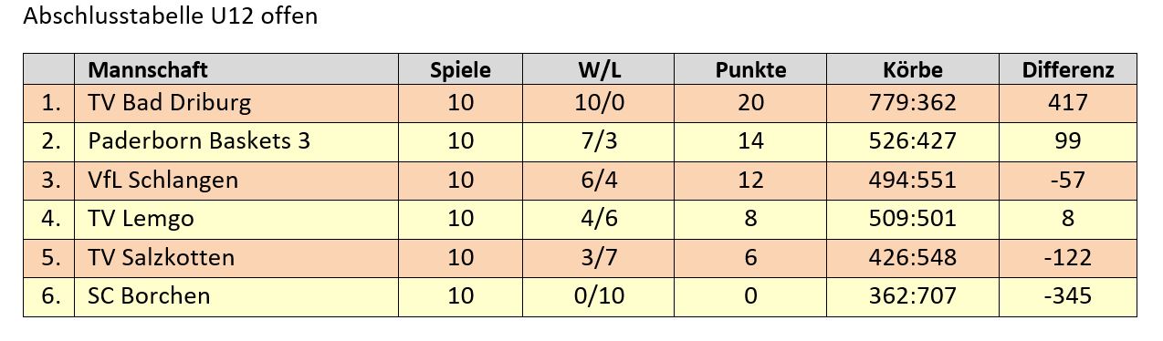Click the Differenz column header

click(x=1068, y=69)
